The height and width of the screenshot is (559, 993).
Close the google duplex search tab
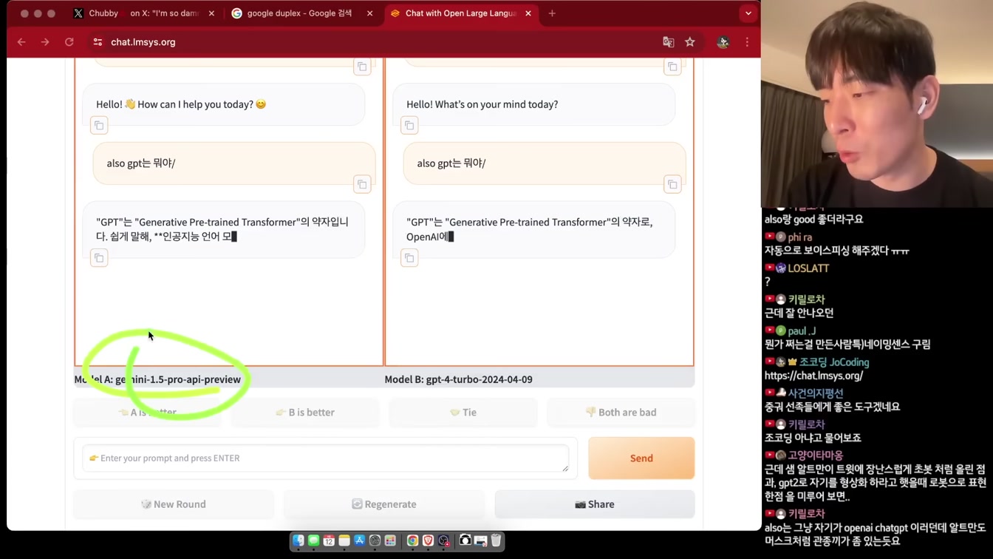370,13
